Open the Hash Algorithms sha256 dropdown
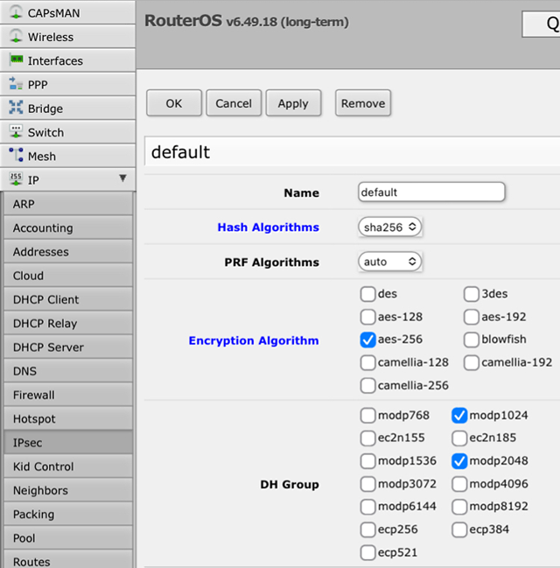Viewport: 560px width, 568px height. (x=390, y=227)
